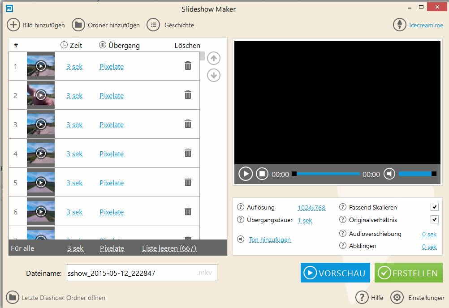Open Hilfe via the question mark icon
Image resolution: width=449 pixels, height=308 pixels.
pos(362,297)
